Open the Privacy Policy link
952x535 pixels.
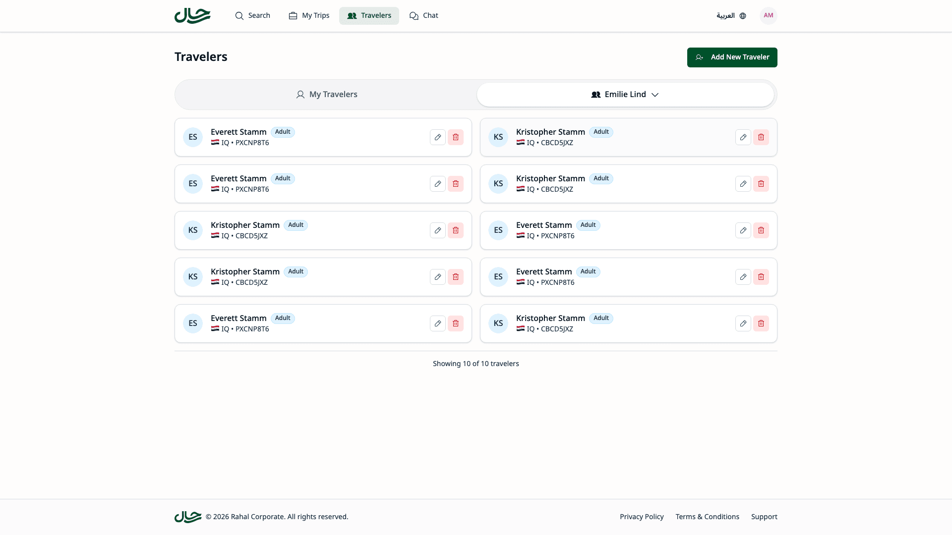[642, 517]
